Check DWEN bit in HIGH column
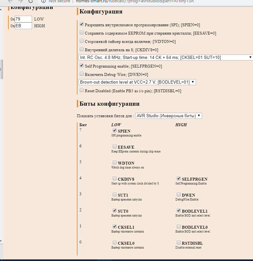The image size is (253, 261). coord(179,194)
